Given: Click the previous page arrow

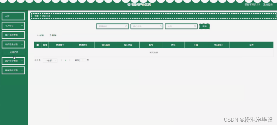Looking at the screenshot, I should click(61, 60).
